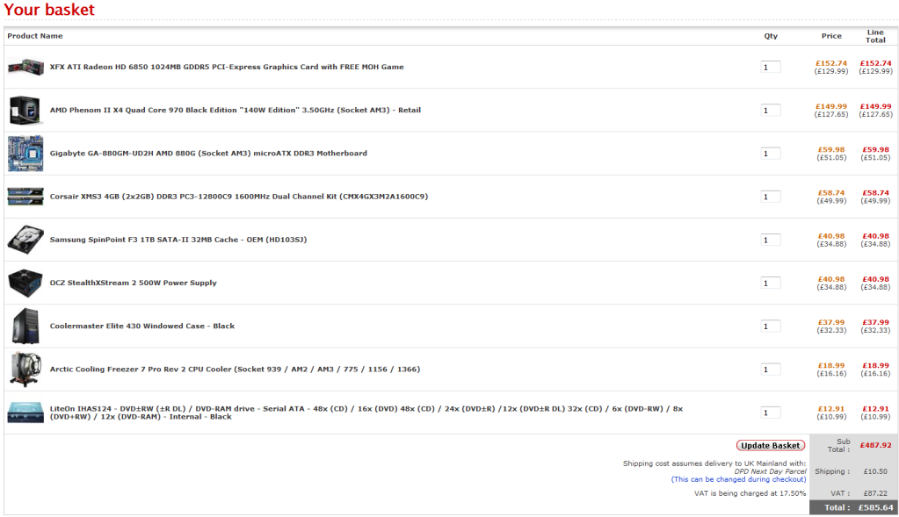Click the Samsung SpinPoint F3 hard drive thumbnail
Screen dimensions: 899x517
25,240
